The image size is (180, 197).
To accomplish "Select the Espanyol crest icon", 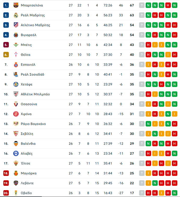I will click(x=16, y=65).
